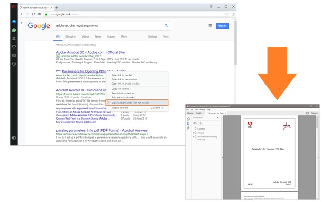This screenshot has width=323, height=202.
Task: Reload the Google search page
Action: [33, 14]
